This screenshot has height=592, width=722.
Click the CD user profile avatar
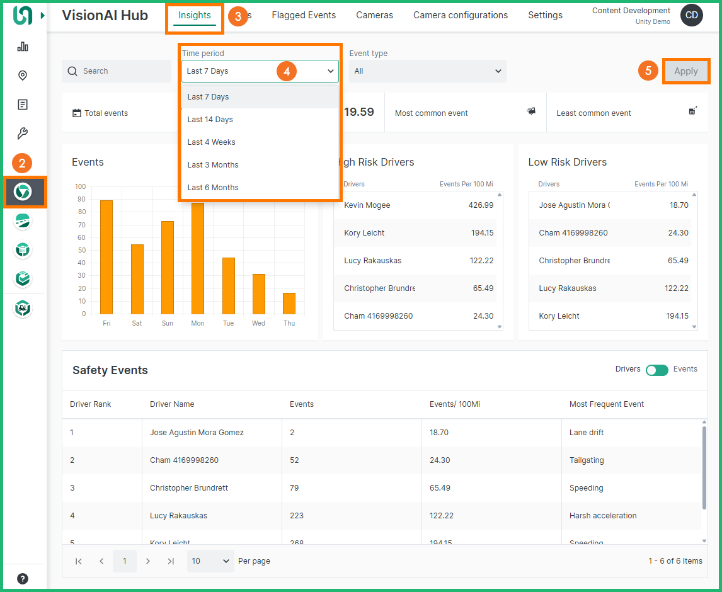691,16
